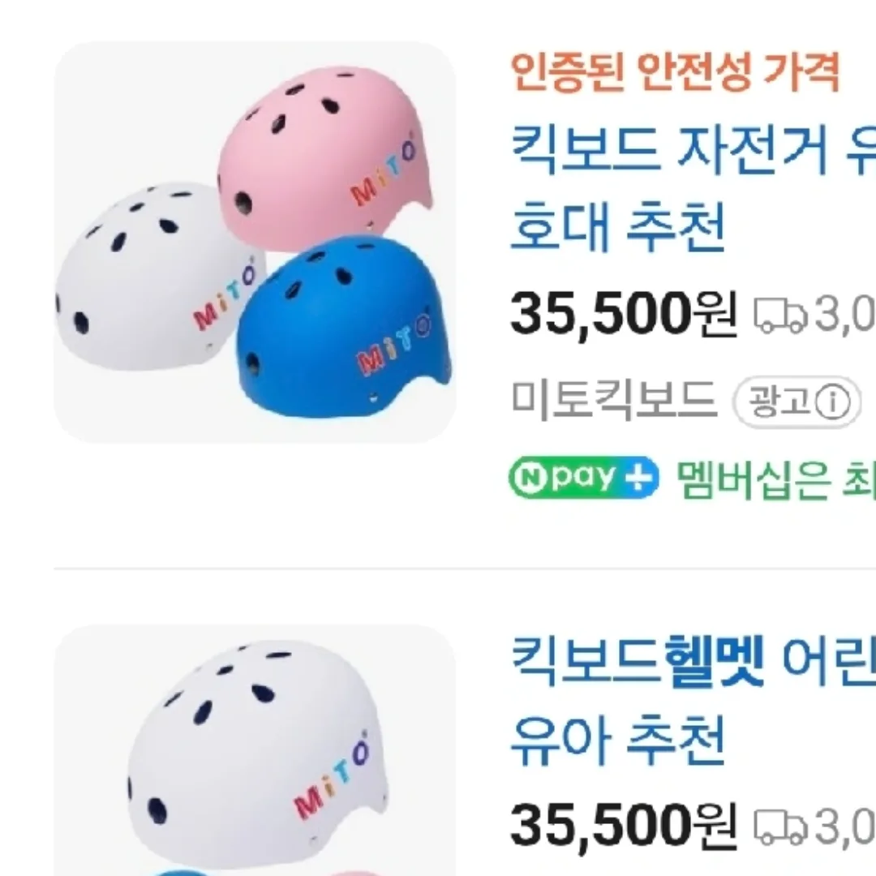Click the pink MITO helmet in the first image

324,154
